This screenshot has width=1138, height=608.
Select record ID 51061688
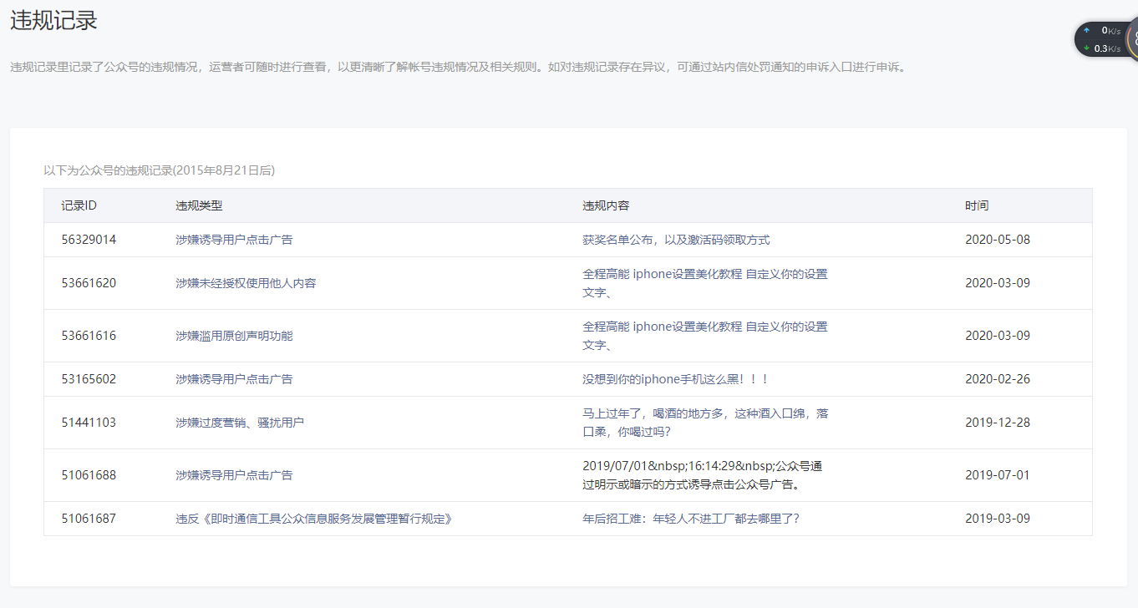click(x=89, y=475)
